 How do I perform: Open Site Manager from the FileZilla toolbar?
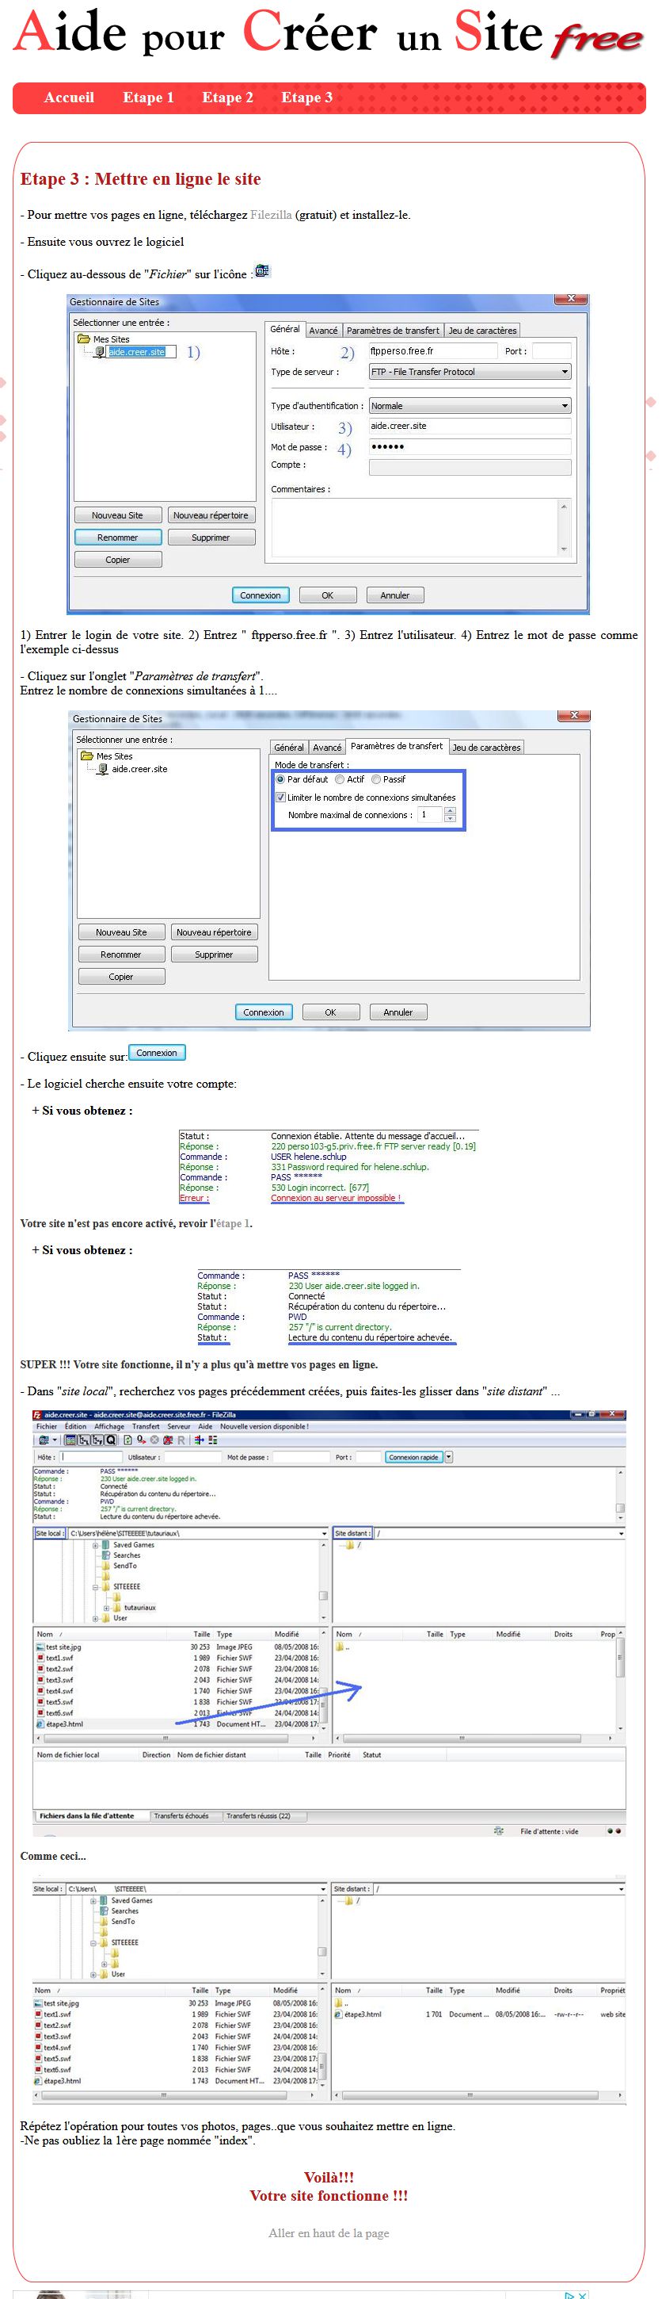(x=44, y=1440)
